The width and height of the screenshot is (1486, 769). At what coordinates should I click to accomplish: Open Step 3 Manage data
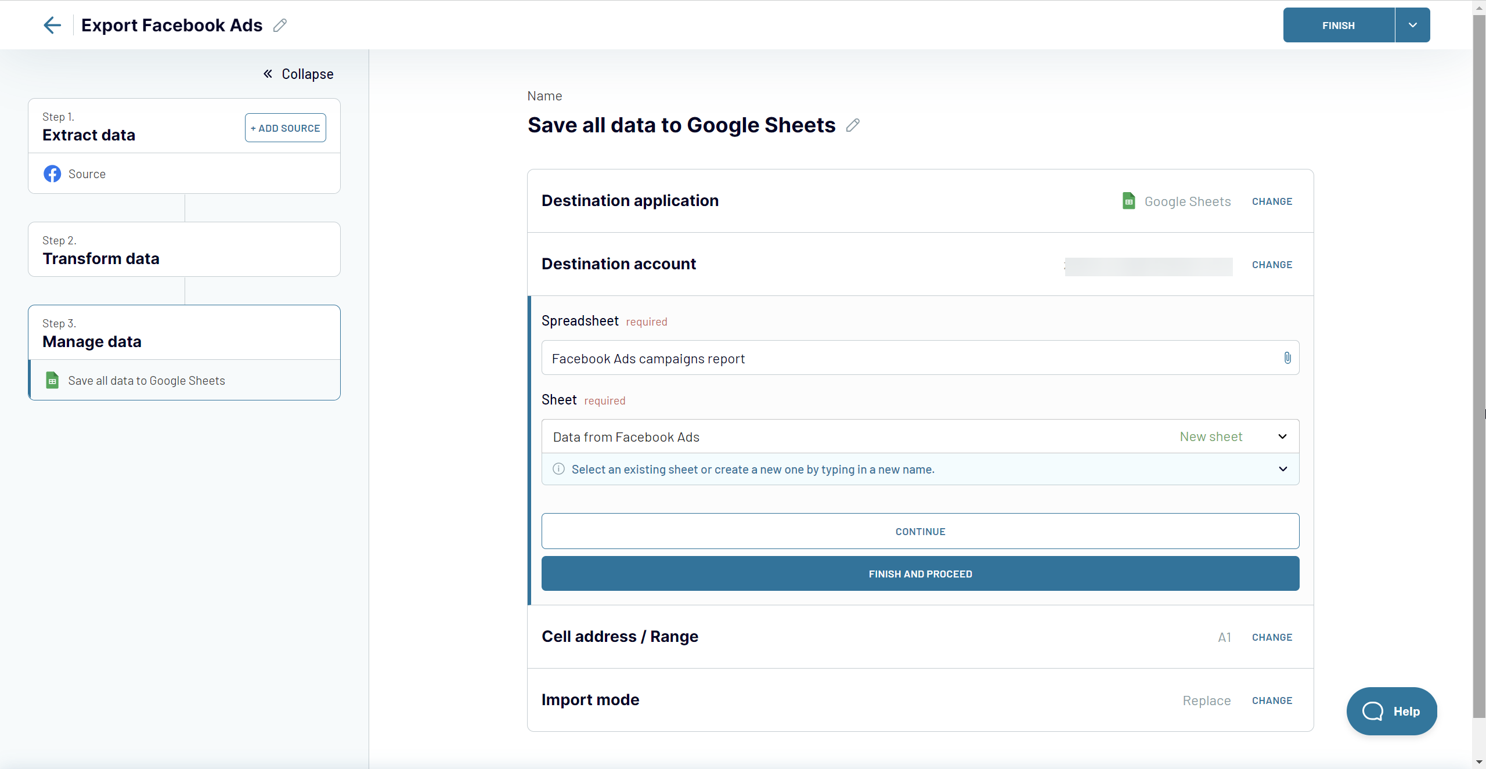184,333
